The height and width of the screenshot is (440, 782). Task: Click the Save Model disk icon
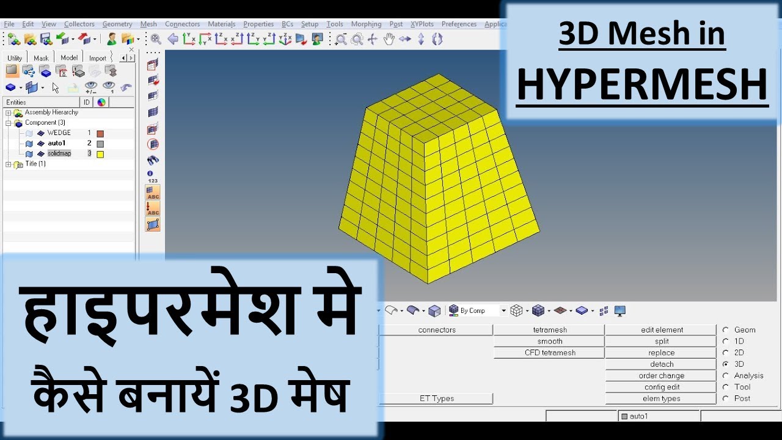pos(45,39)
